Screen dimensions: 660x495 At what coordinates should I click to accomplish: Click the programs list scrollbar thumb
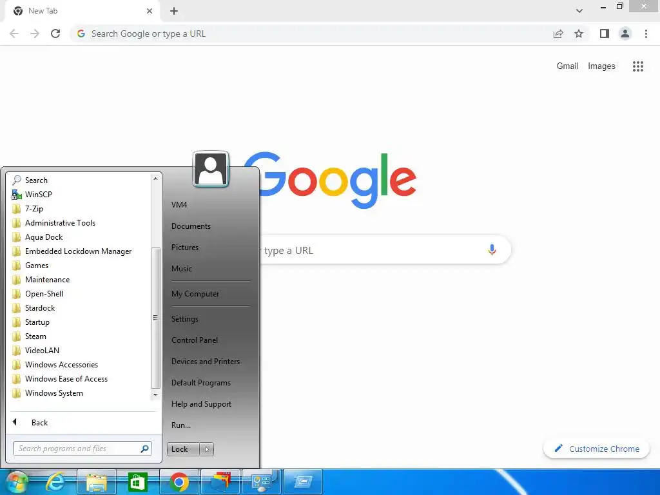155,318
